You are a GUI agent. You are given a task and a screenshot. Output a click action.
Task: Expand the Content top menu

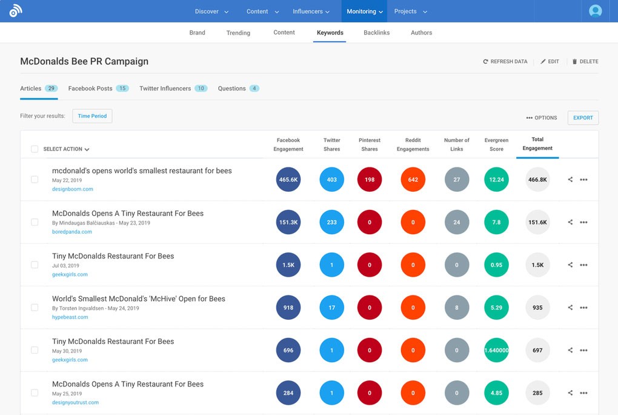262,12
